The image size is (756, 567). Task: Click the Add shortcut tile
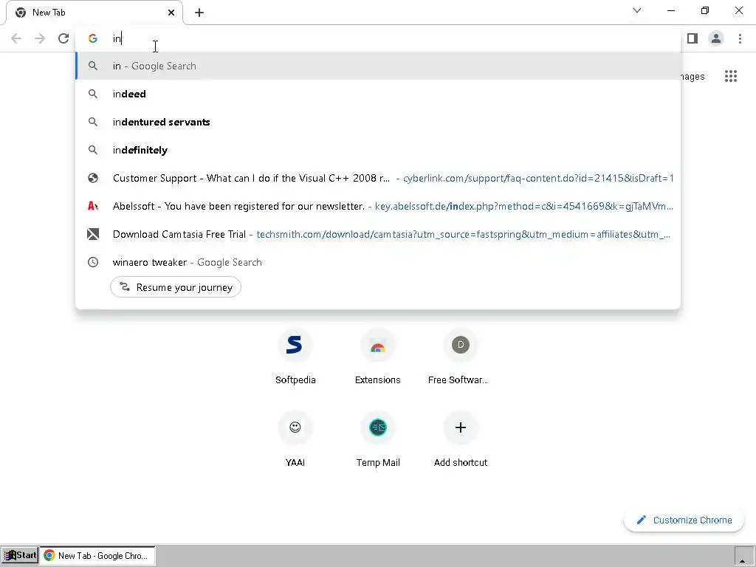461,440
